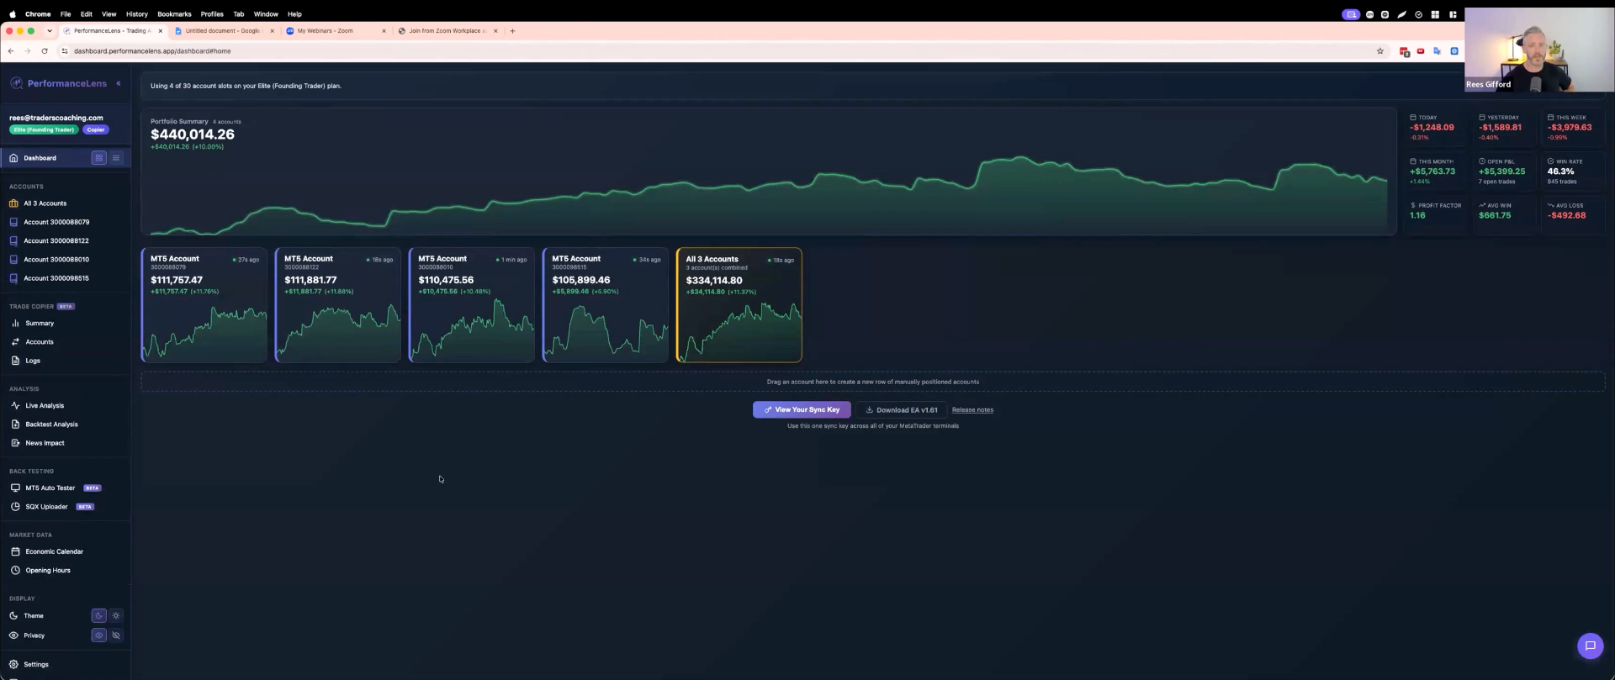1615x680 pixels.
Task: Hide values with crossed-eye privacy toggle
Action: pyautogui.click(x=116, y=635)
